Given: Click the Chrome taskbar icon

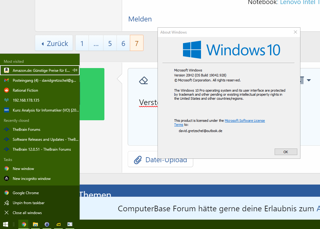Looking at the screenshot, I should click(x=24, y=224).
